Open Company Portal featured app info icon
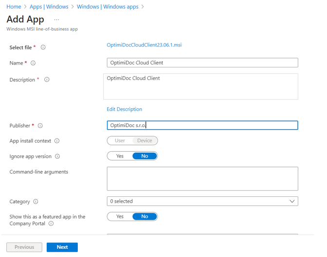Screen dimensions: 327x257 click(51, 224)
